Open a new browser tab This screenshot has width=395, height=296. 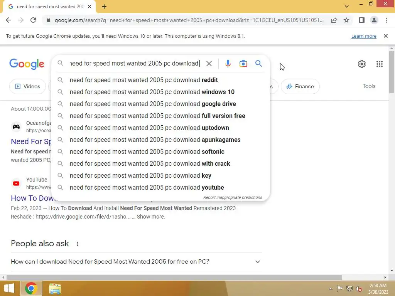[104, 7]
